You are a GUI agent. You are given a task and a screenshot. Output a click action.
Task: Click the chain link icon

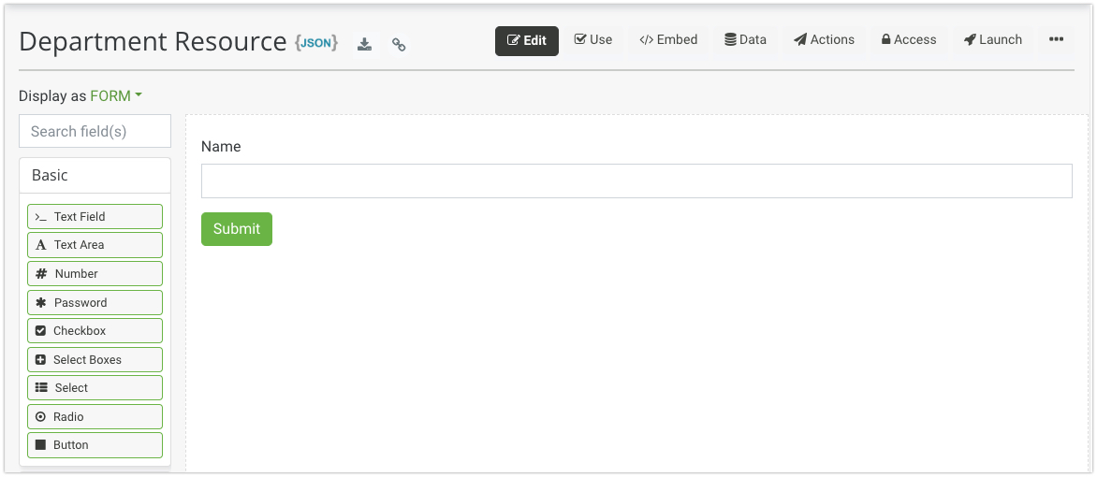pos(399,44)
